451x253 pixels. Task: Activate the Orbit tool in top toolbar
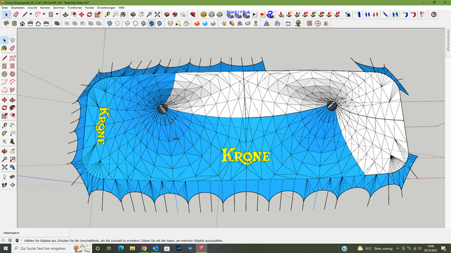(133, 15)
